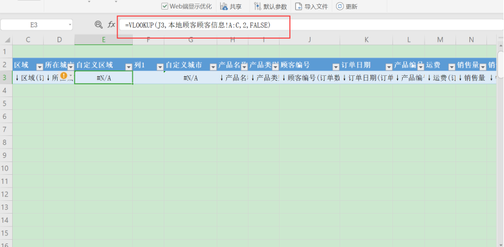Screen dimensions: 504x247
Task: Select row 15 header
Action: 6,233
